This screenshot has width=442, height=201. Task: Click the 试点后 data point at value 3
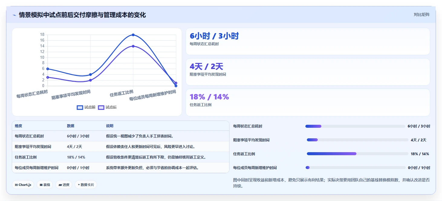point(48,77)
